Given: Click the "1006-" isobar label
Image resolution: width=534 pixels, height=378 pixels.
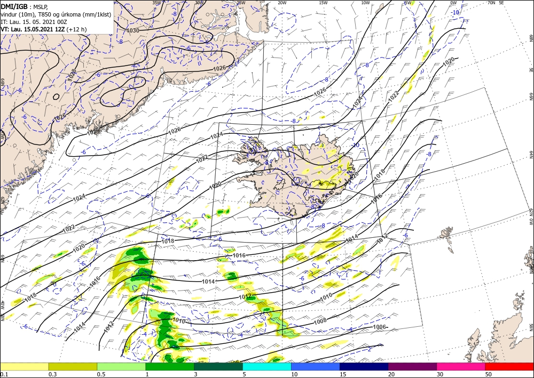Looking at the screenshot, I should pos(381,327).
